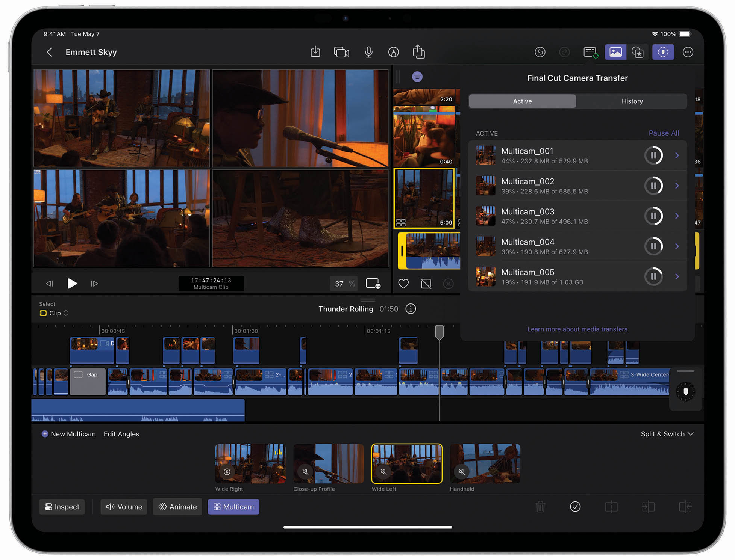This screenshot has width=735, height=560.
Task: Toggle the jog wheel toolbar button
Action: click(663, 52)
